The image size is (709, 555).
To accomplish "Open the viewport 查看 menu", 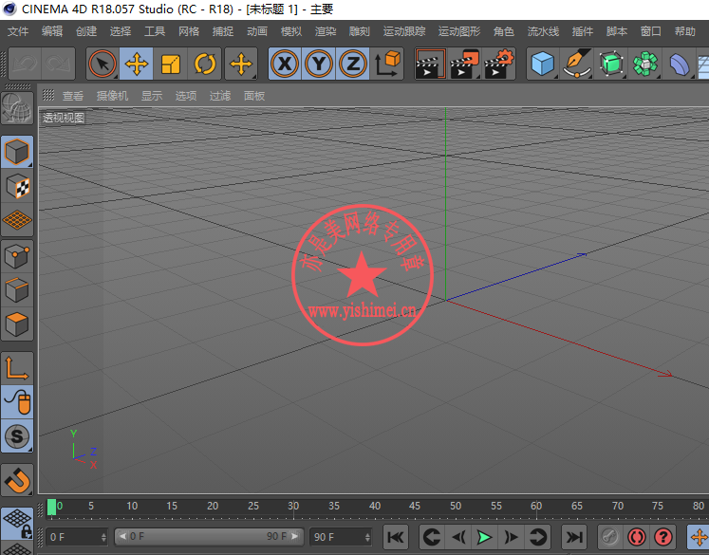I will (73, 96).
